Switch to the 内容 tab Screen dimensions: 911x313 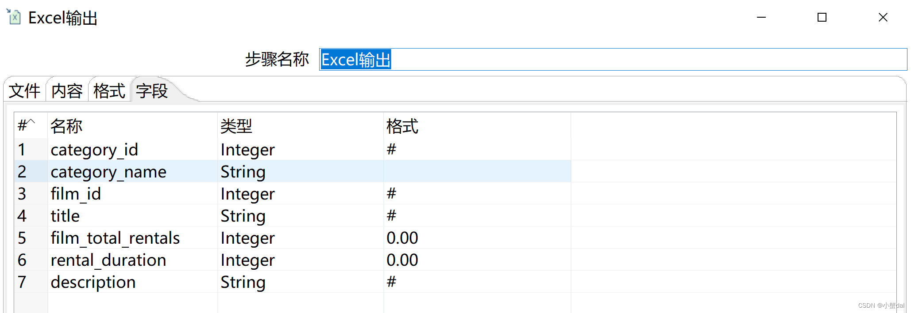coord(67,91)
